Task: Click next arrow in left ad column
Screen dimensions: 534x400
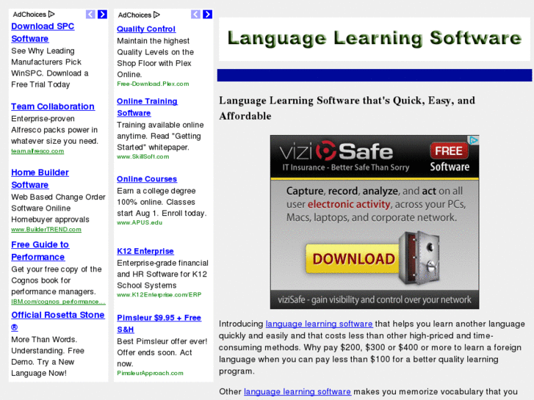Action: click(102, 14)
